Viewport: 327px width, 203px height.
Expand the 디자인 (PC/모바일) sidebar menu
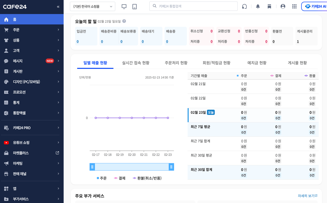tap(32, 82)
